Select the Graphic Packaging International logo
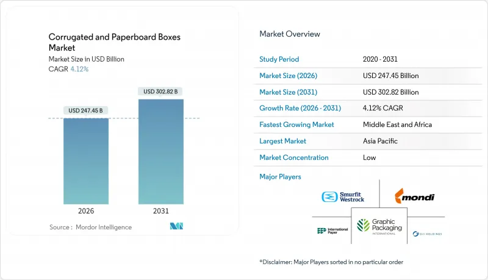The height and width of the screenshot is (280, 488). 379,226
